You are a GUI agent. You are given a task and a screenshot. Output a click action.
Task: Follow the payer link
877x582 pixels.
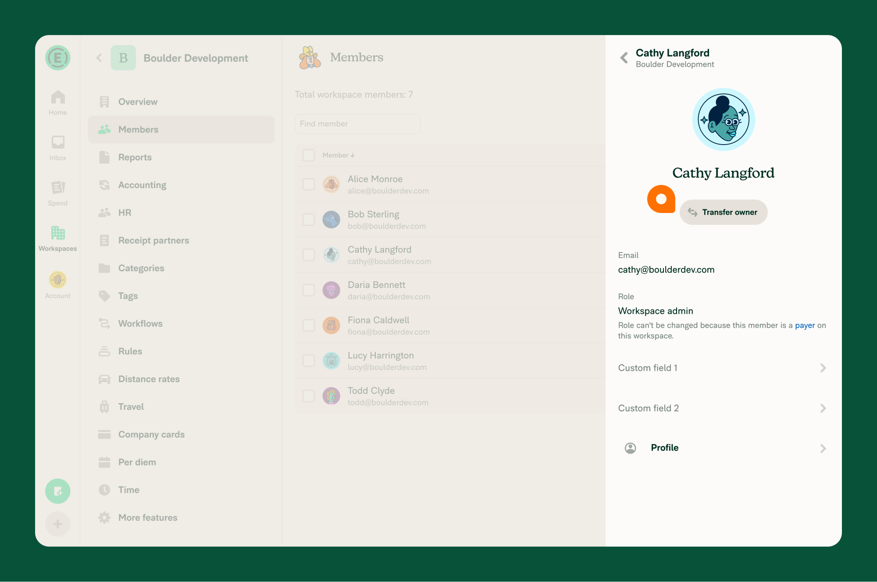805,326
